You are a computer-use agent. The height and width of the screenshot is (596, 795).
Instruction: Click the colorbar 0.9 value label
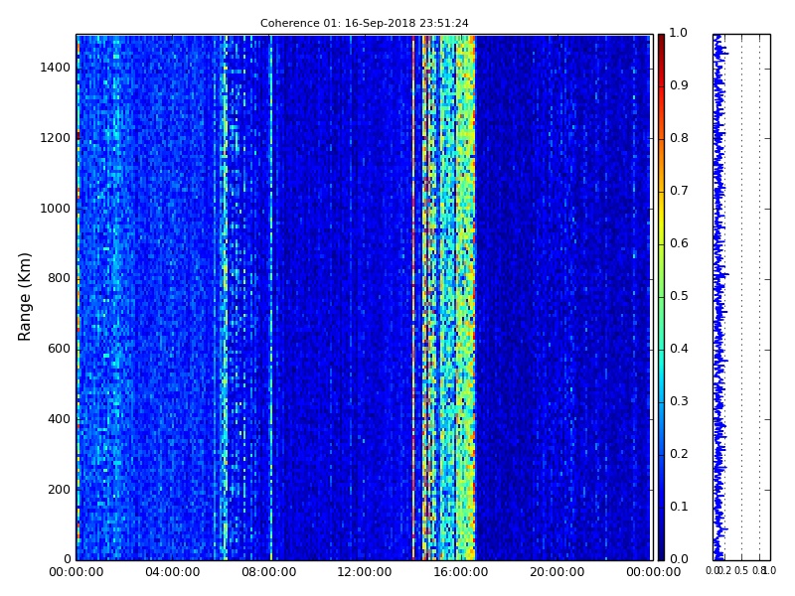(x=679, y=85)
